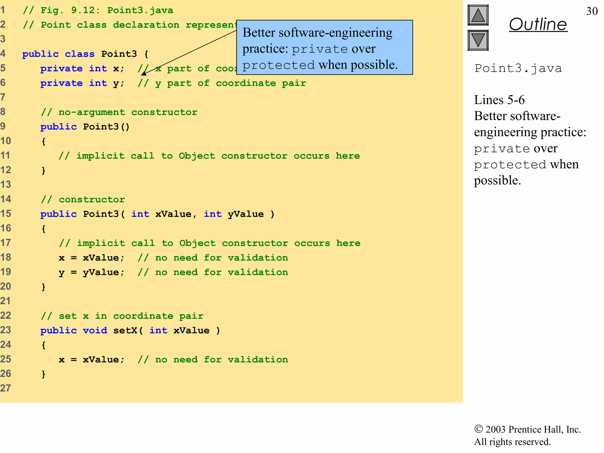The image size is (604, 453).
Task: Click the Point3.java file label
Action: [518, 68]
